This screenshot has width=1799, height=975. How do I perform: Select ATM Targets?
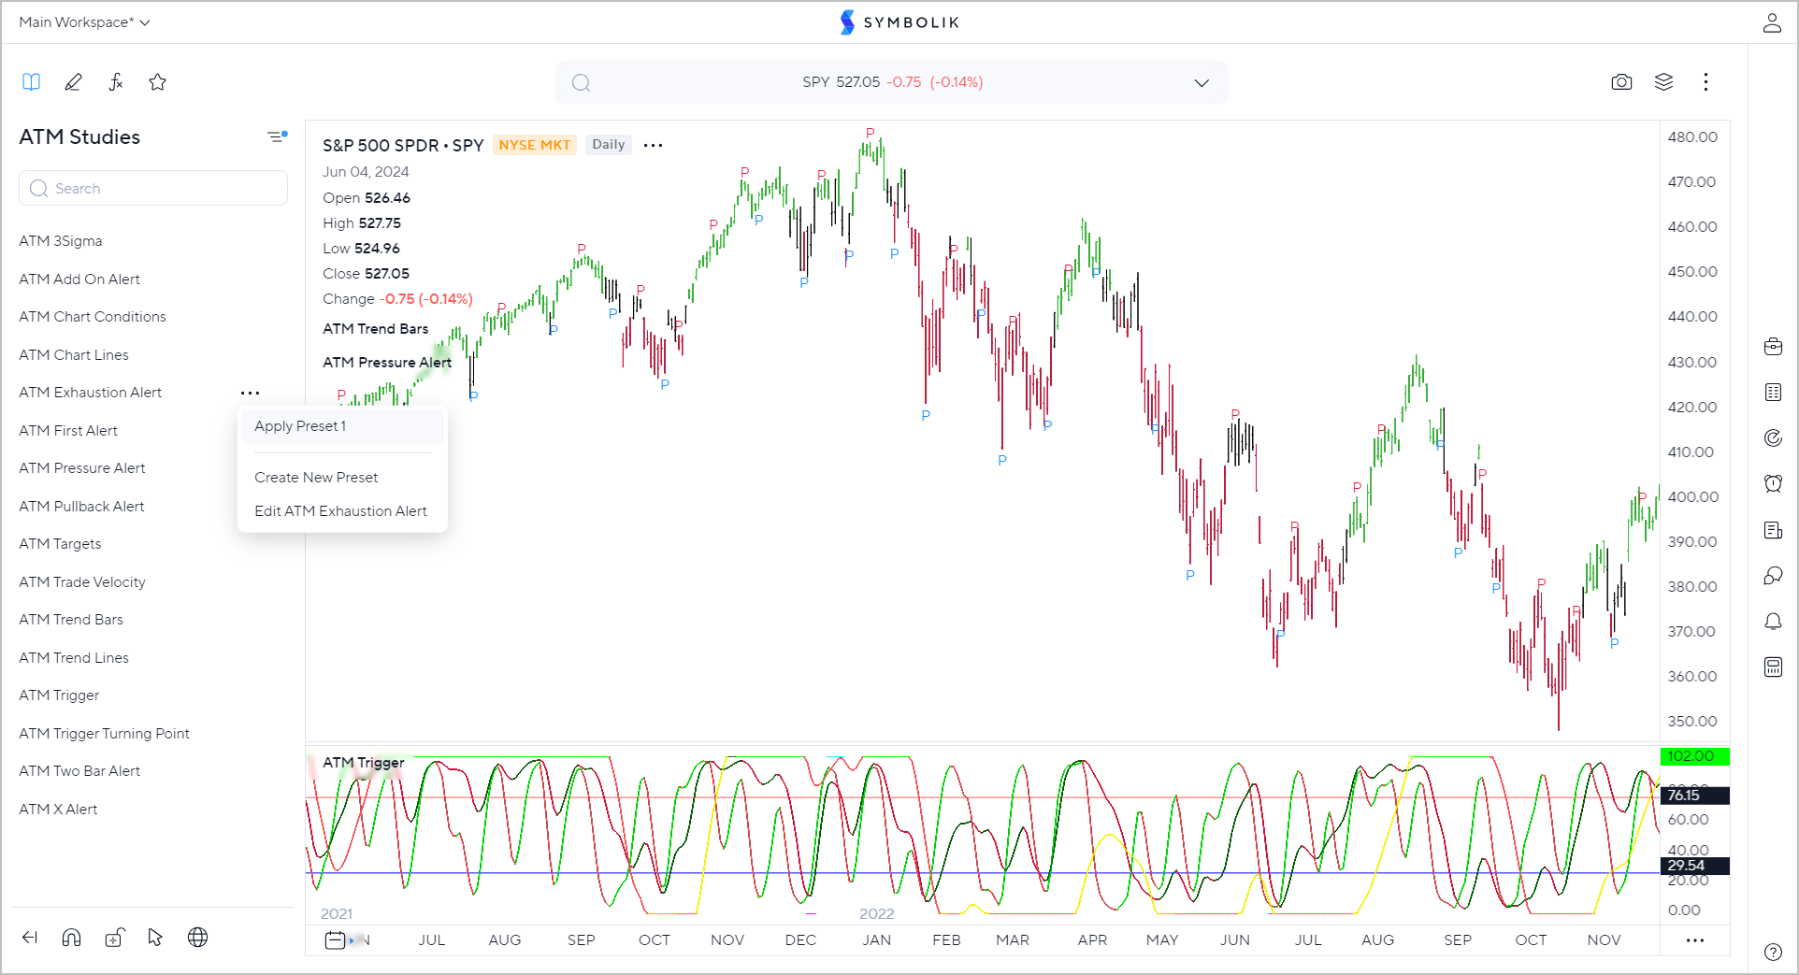[x=60, y=544]
